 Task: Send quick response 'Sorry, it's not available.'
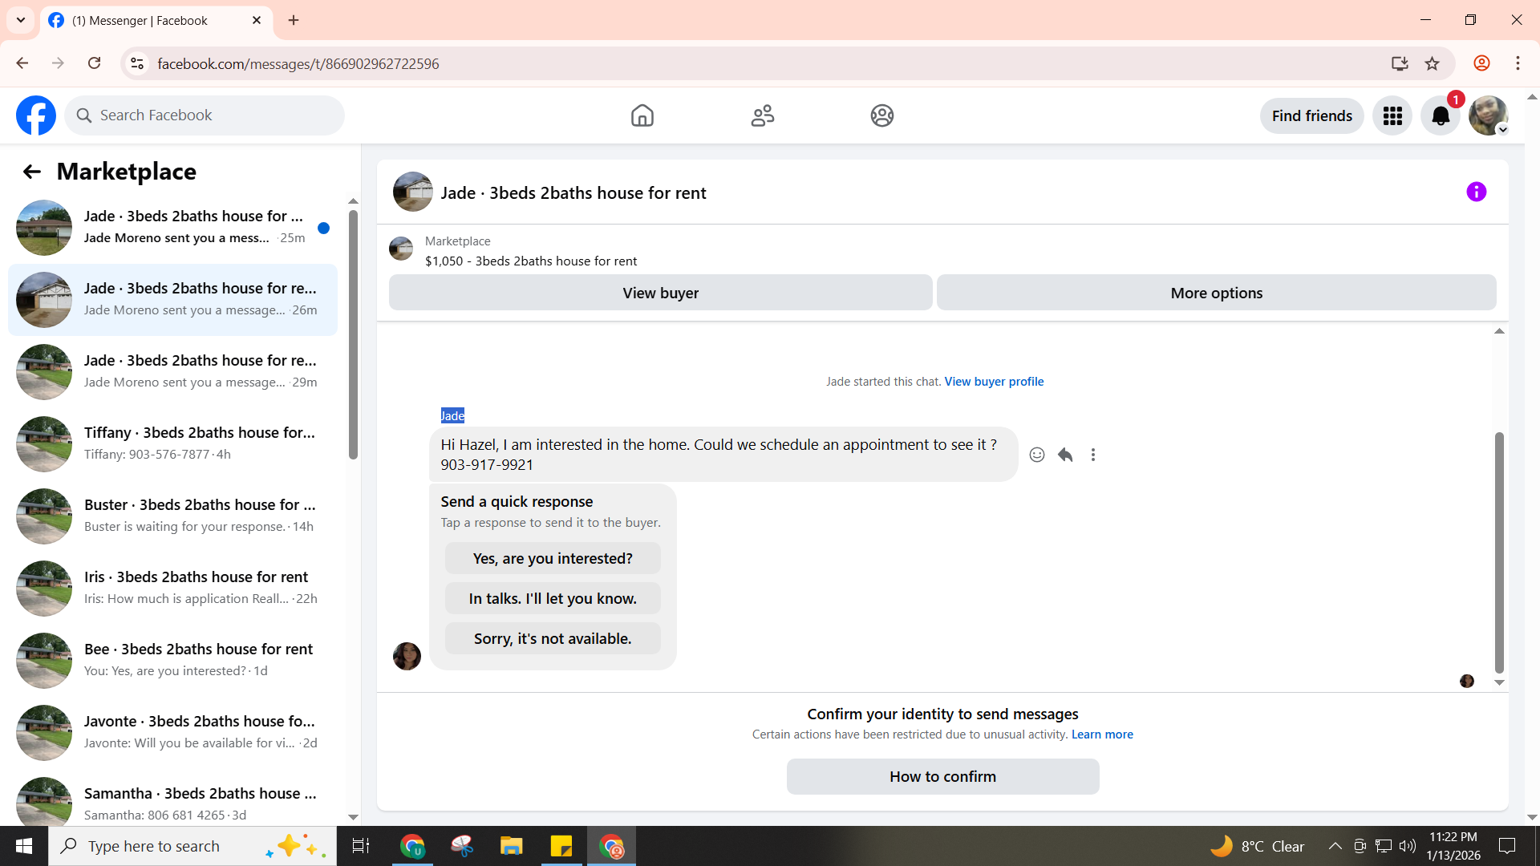click(x=553, y=638)
